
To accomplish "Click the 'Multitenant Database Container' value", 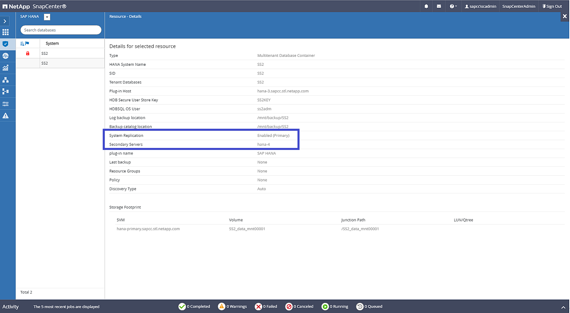I will (x=286, y=56).
